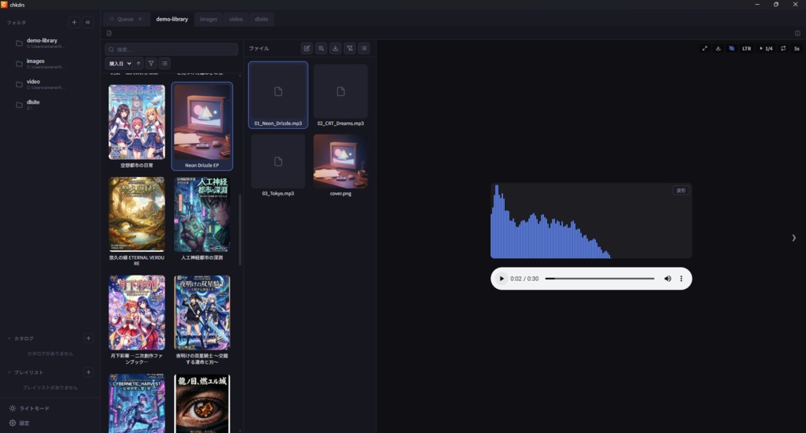Screen dimensions: 806x433
Task: Click the viewer download icon
Action: [718, 48]
